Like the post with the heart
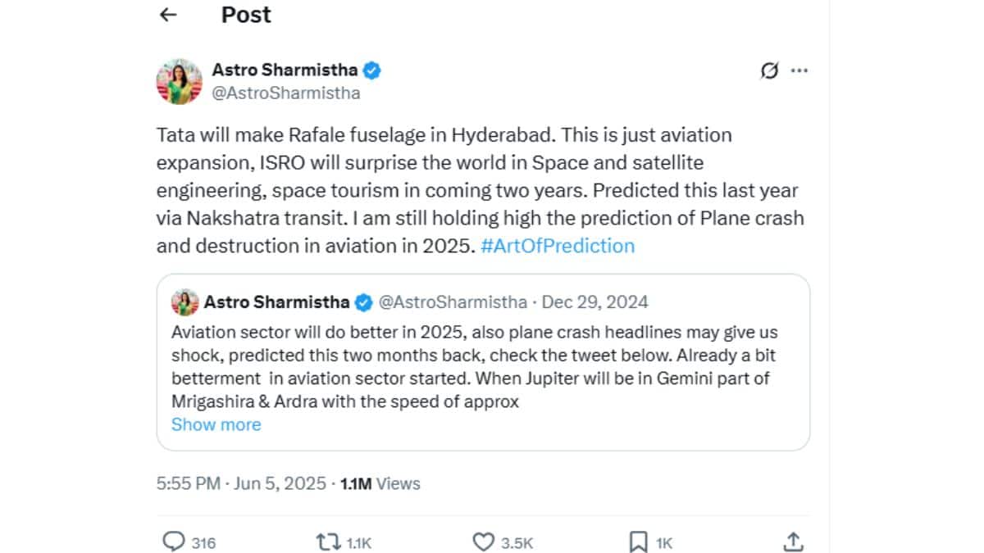This screenshot has height=553, width=984. tap(483, 542)
